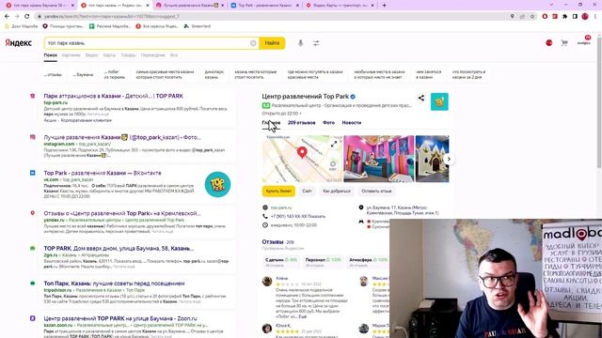Viewport: 602px width, 338px height.
Task: Open the red notification icon near cart
Action: tap(549, 43)
